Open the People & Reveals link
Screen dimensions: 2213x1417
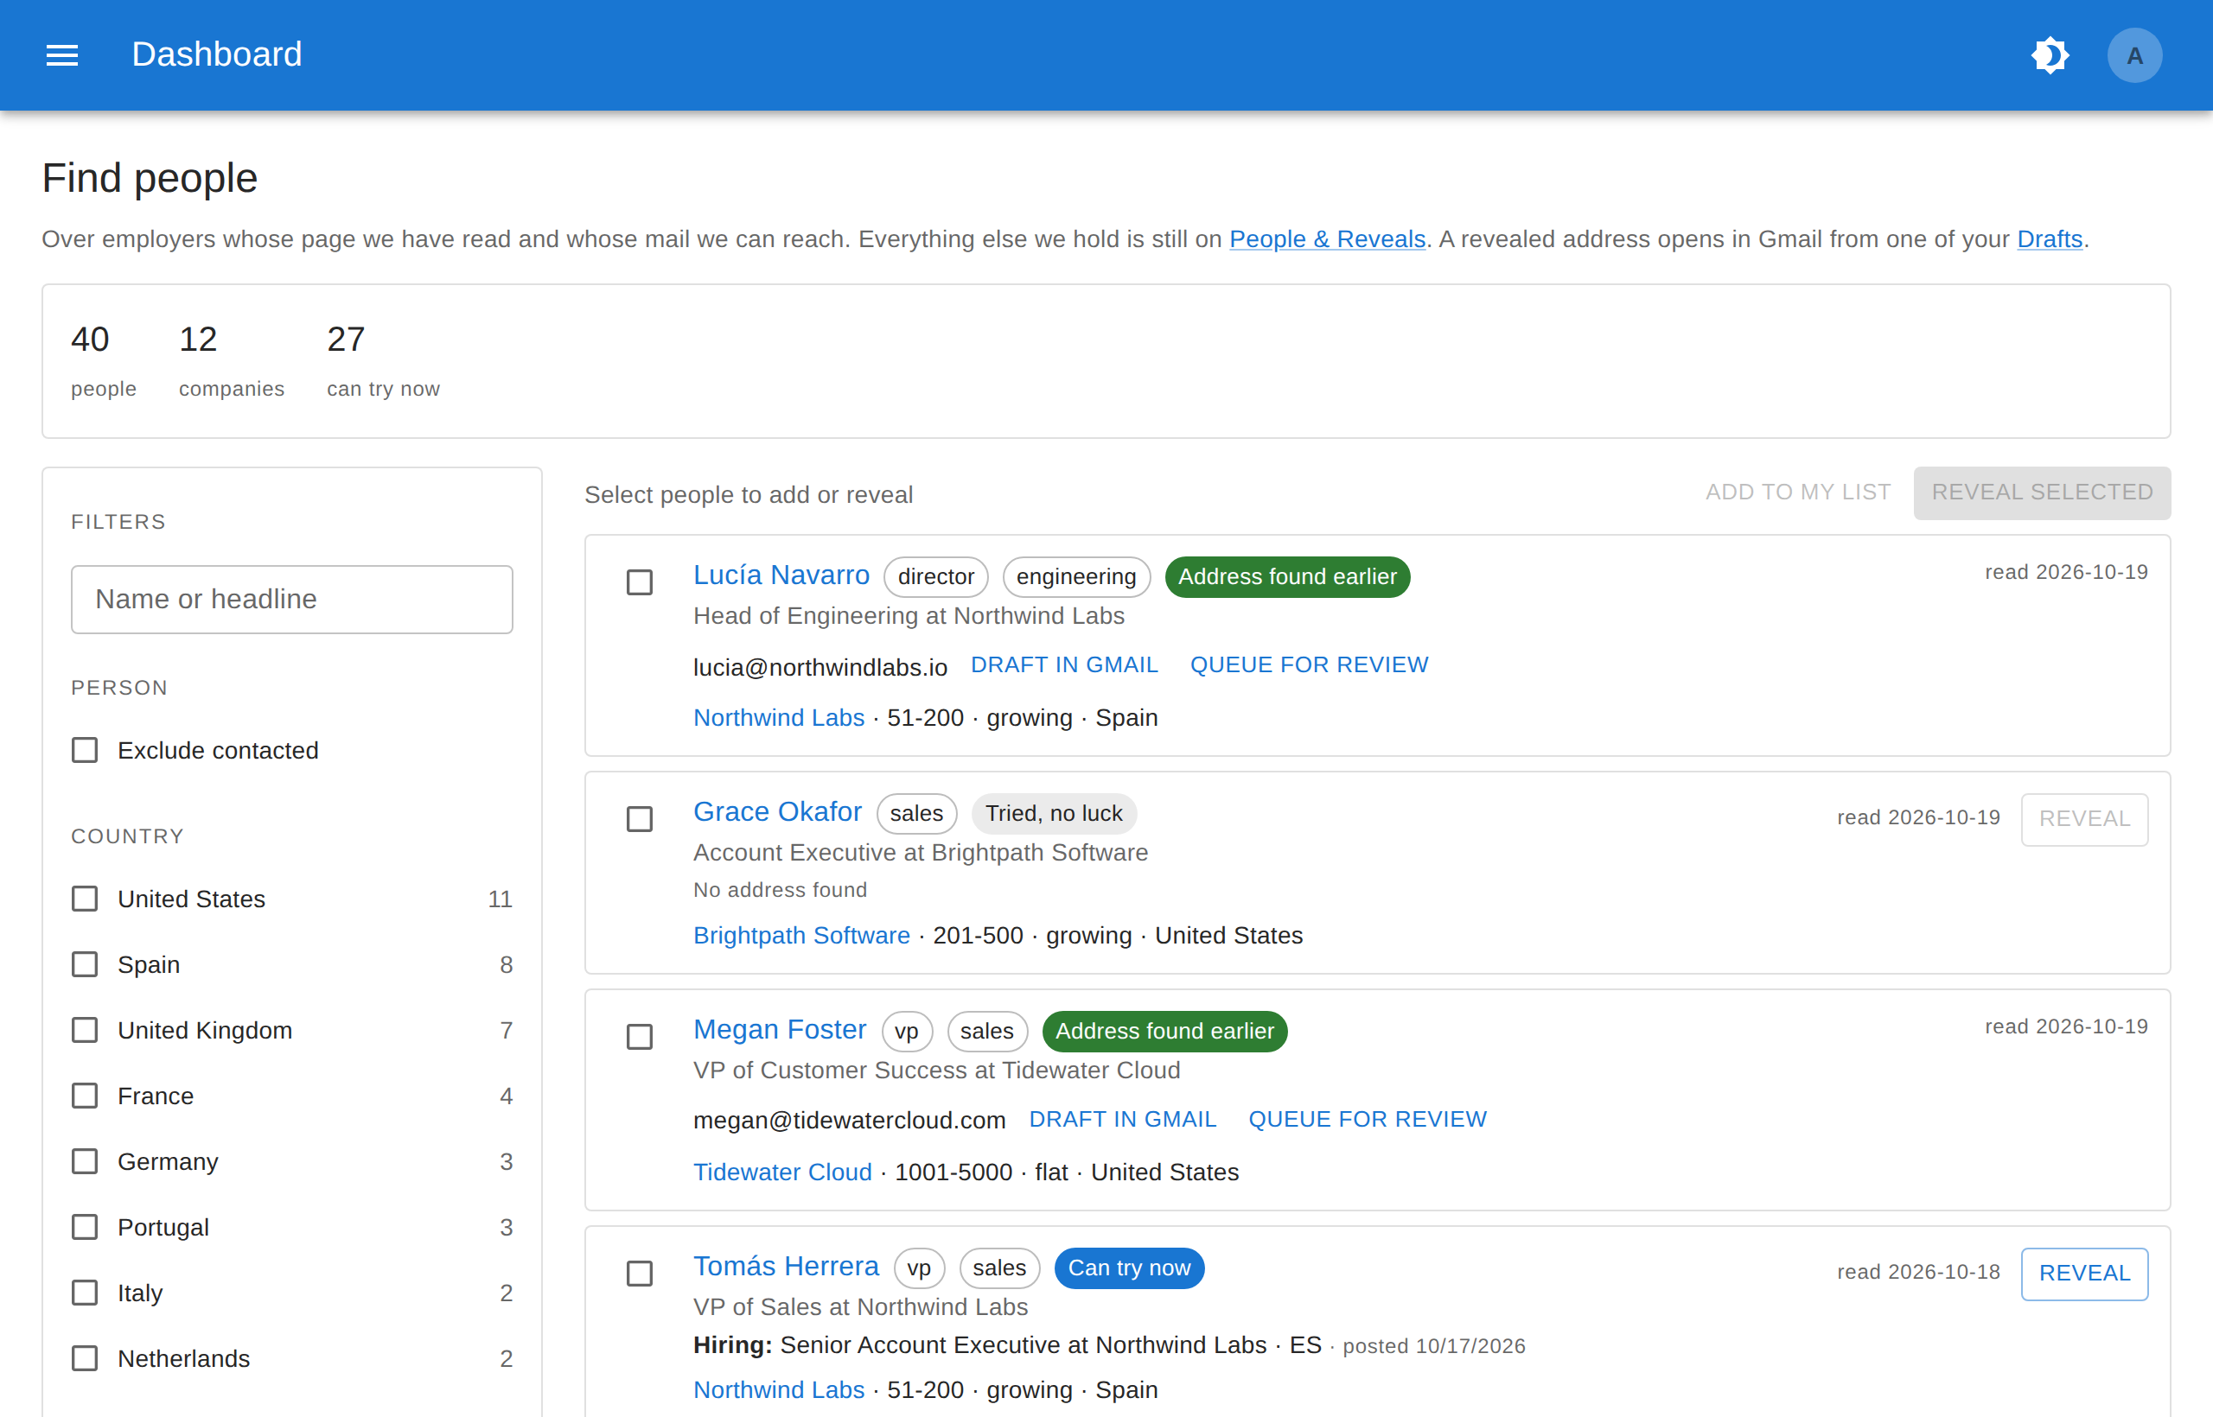(x=1327, y=239)
